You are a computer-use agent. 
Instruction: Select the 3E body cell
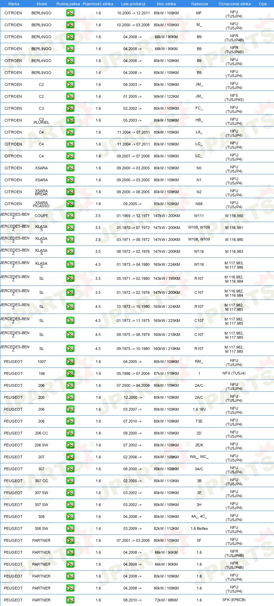click(199, 493)
